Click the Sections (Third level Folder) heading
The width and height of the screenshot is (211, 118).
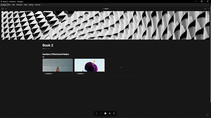[x=56, y=54]
